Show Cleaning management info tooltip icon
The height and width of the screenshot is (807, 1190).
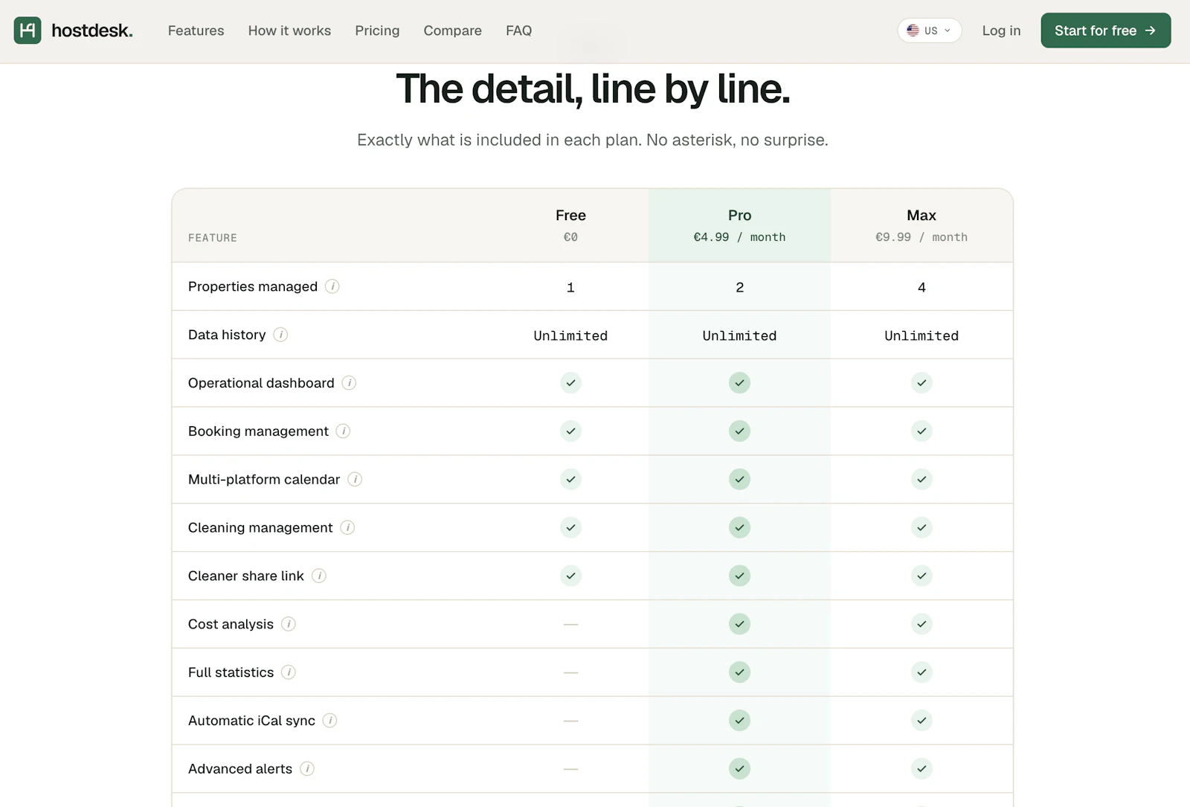click(x=347, y=527)
